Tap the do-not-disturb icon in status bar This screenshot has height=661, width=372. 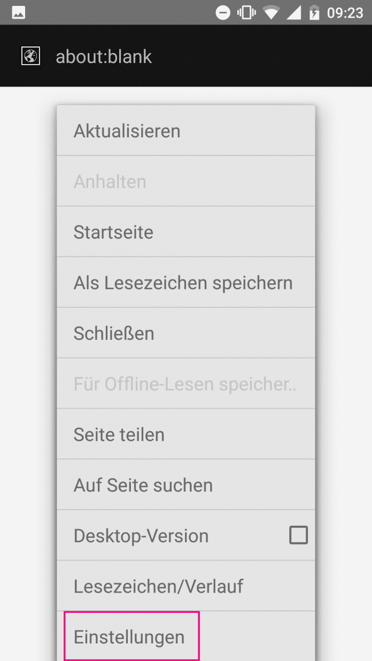coord(223,13)
